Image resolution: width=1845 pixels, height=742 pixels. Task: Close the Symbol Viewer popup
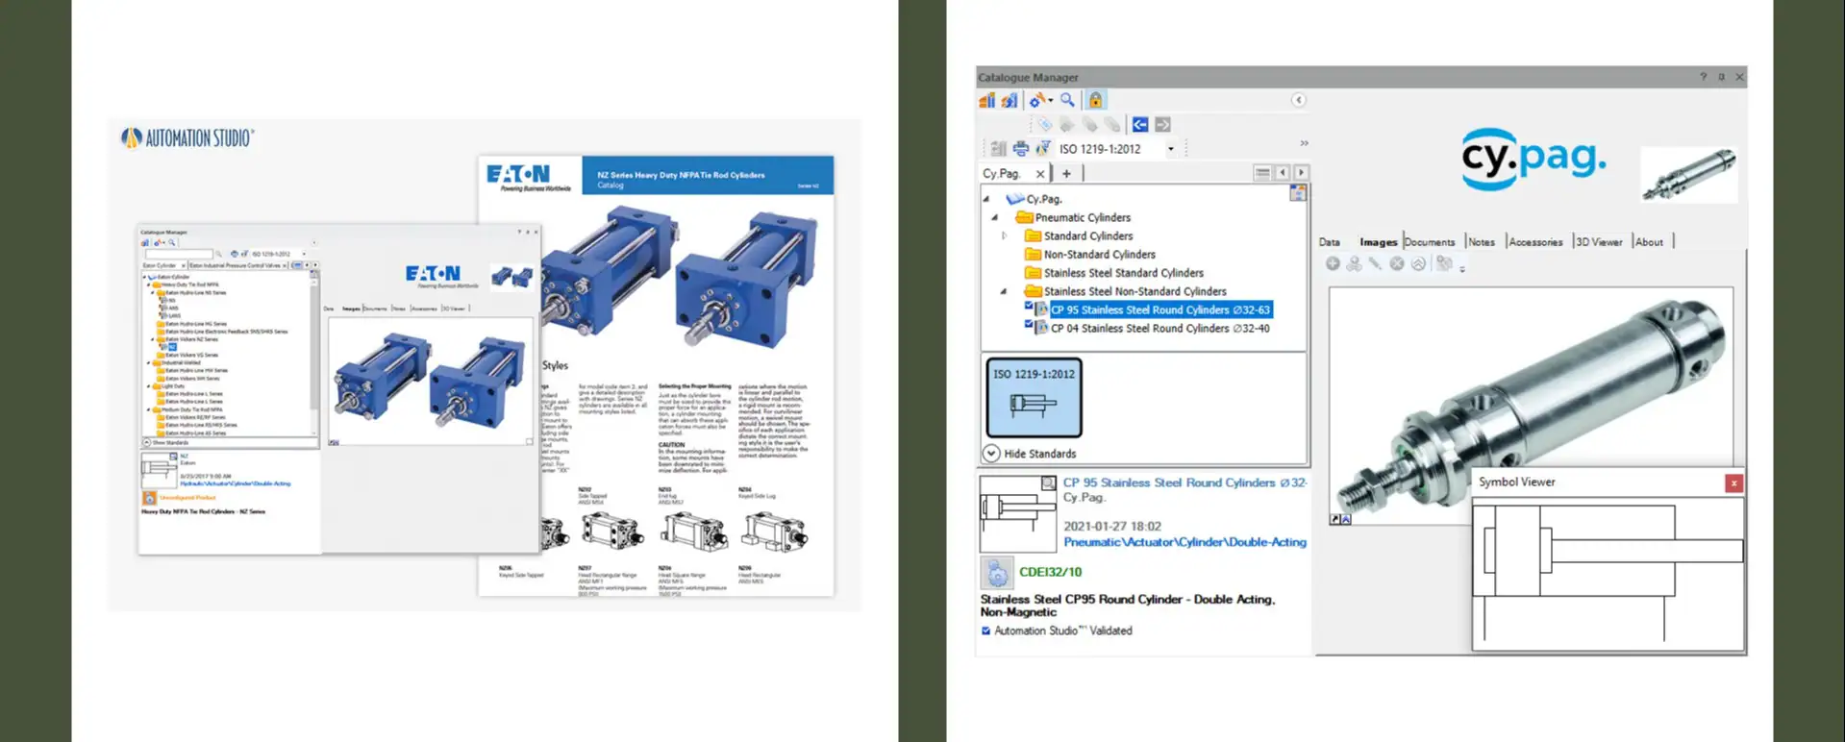1733,482
